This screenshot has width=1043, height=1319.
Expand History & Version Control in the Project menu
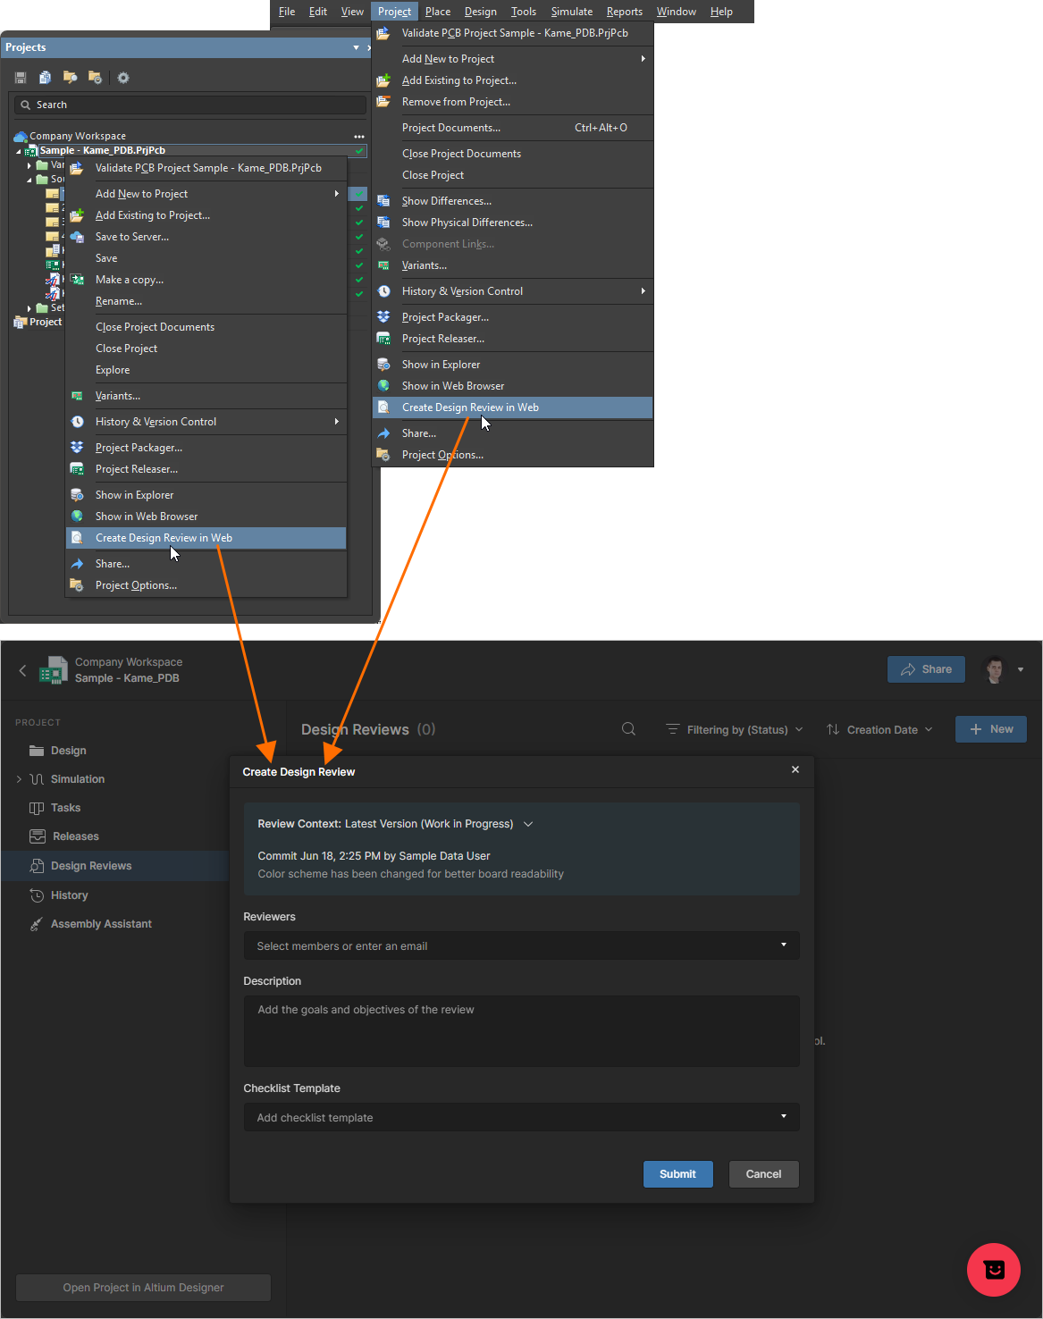pos(513,291)
